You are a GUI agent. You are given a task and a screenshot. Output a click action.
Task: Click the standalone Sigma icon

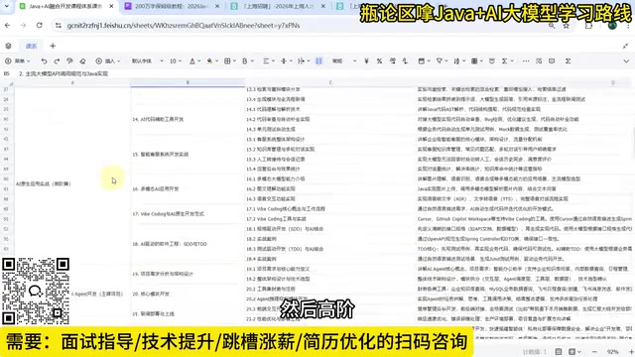point(568,61)
